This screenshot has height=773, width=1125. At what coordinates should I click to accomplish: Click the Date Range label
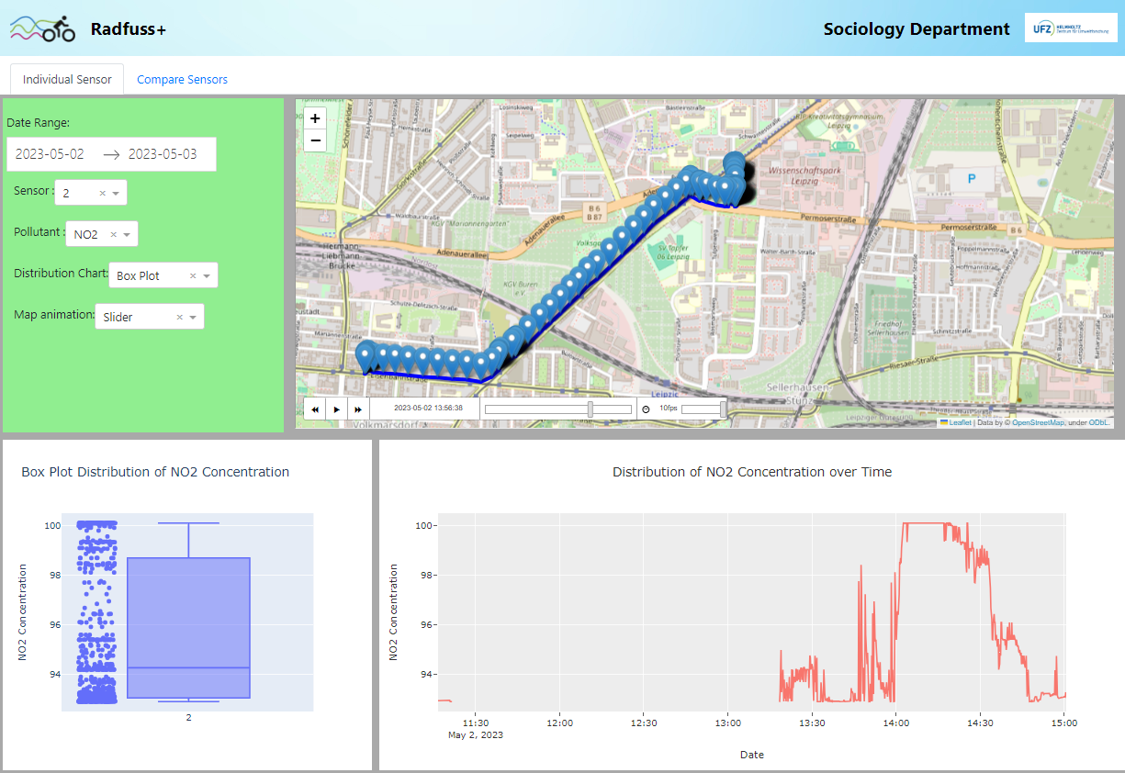[x=39, y=122]
